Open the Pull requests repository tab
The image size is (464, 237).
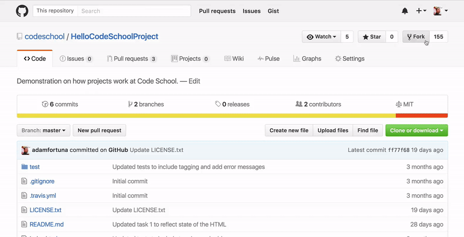(x=131, y=59)
